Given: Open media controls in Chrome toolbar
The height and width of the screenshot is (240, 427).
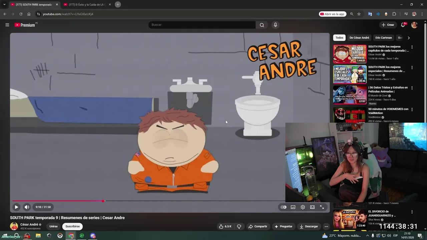Looking at the screenshot, I should [x=406, y=14].
